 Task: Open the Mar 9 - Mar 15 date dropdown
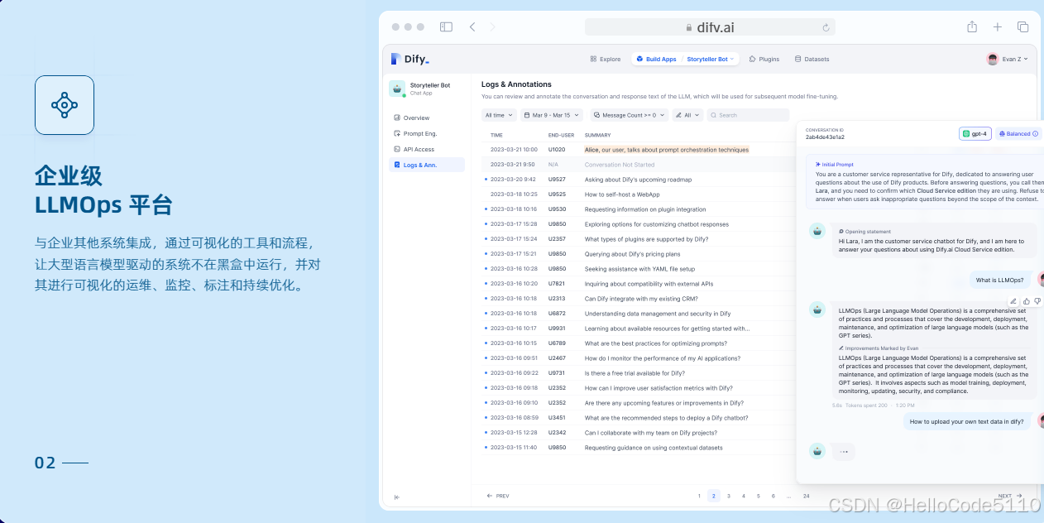(x=552, y=115)
